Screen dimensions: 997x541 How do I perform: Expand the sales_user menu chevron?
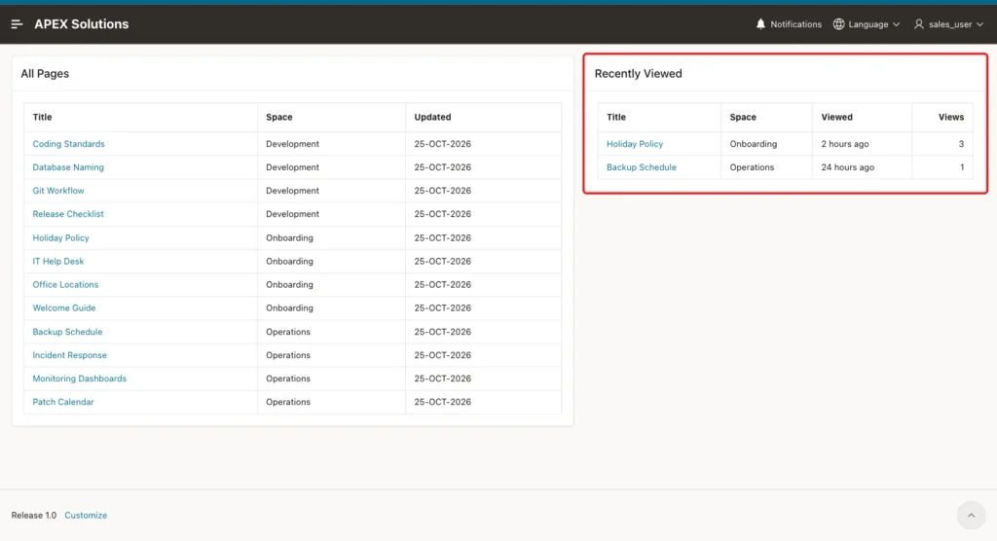click(x=979, y=24)
